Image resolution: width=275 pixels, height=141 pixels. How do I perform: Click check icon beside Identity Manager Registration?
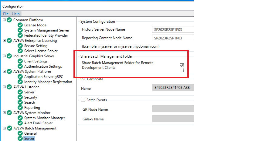point(20,82)
